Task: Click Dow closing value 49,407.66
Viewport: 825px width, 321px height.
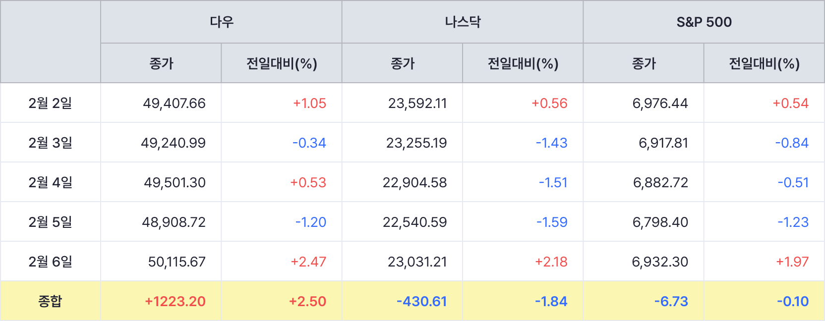Action: 174,103
